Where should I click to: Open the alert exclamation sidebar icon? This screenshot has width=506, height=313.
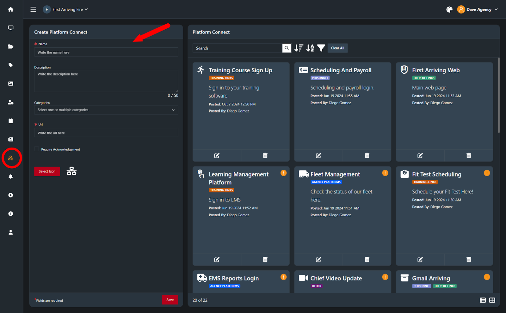point(10,214)
